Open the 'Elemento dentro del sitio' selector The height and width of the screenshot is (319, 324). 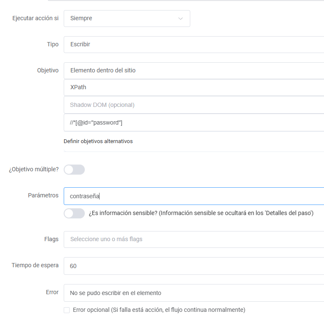pos(194,71)
